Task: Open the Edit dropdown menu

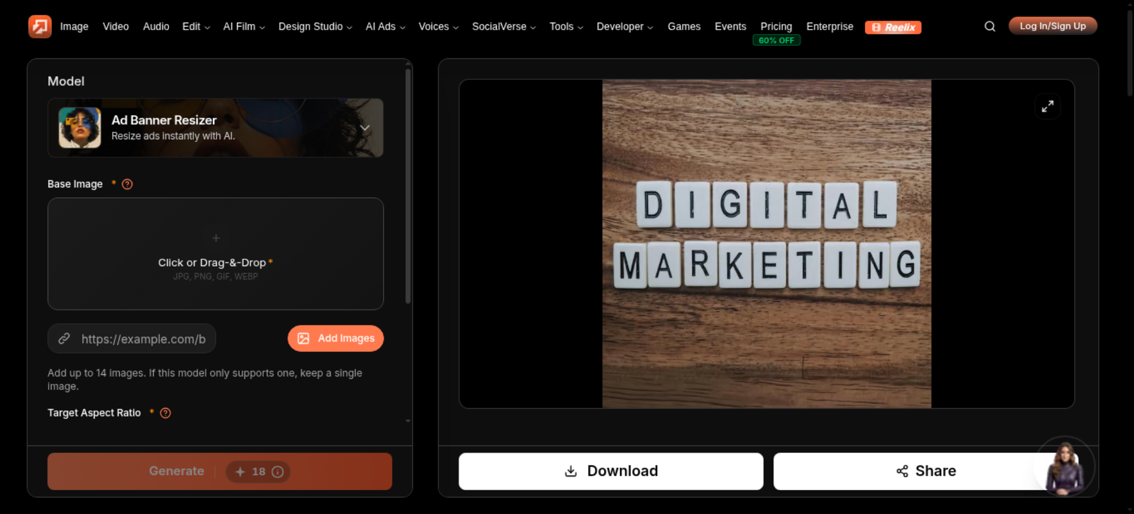Action: [x=196, y=27]
